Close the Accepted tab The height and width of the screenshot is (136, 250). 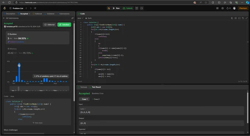point(30,14)
